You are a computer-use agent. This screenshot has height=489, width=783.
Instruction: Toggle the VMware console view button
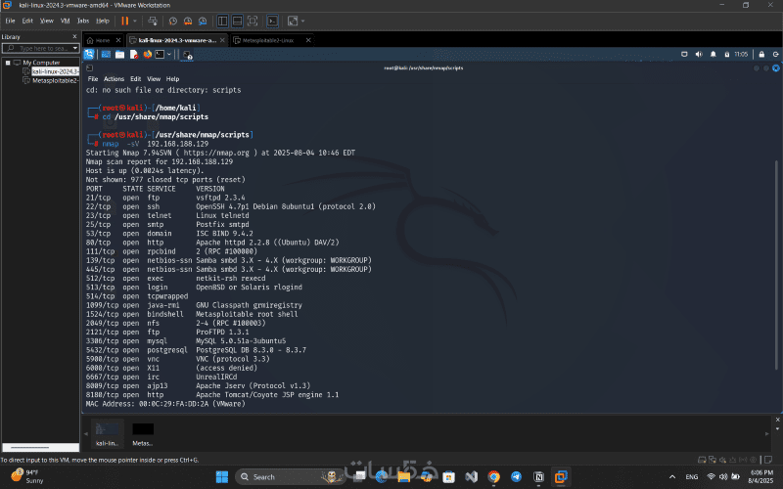(273, 21)
